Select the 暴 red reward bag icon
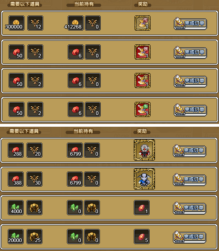Image resolution: width=219 pixels, height=251 pixels. tap(142, 52)
